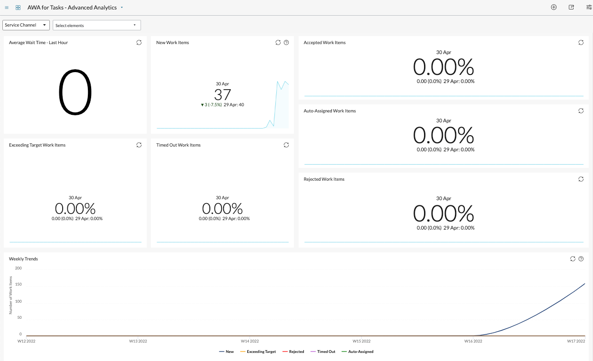Click the Auto-Assigned Work Items widget title
593x361 pixels.
pyautogui.click(x=330, y=111)
